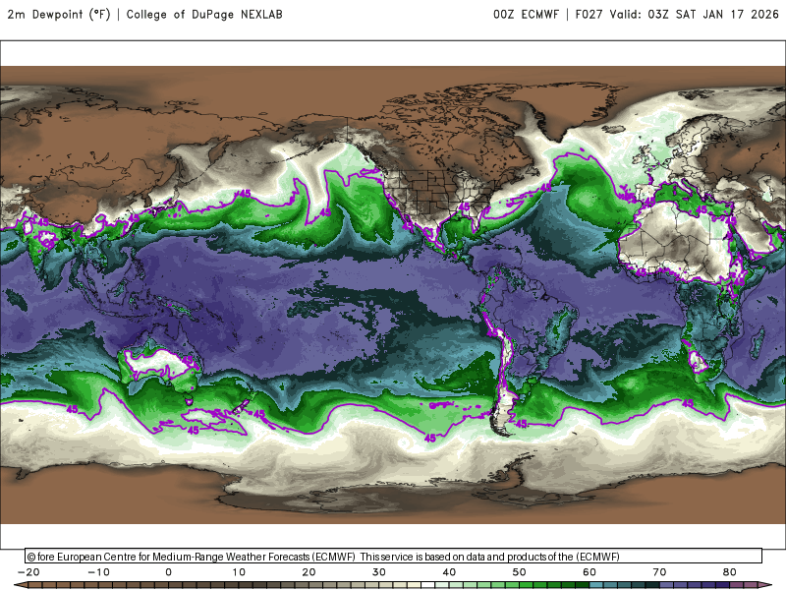
Task: Click the '70' color scale label
Action: (x=659, y=572)
